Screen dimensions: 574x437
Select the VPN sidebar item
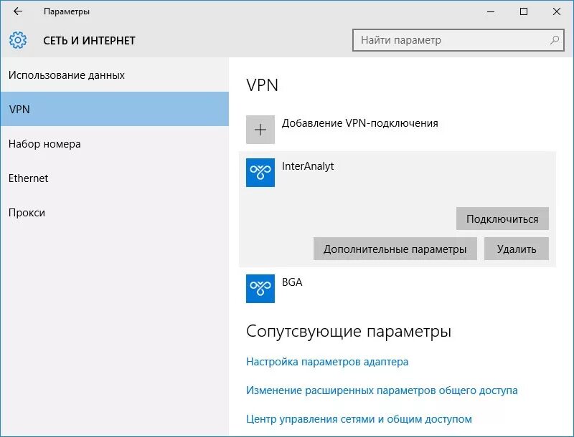tap(115, 109)
